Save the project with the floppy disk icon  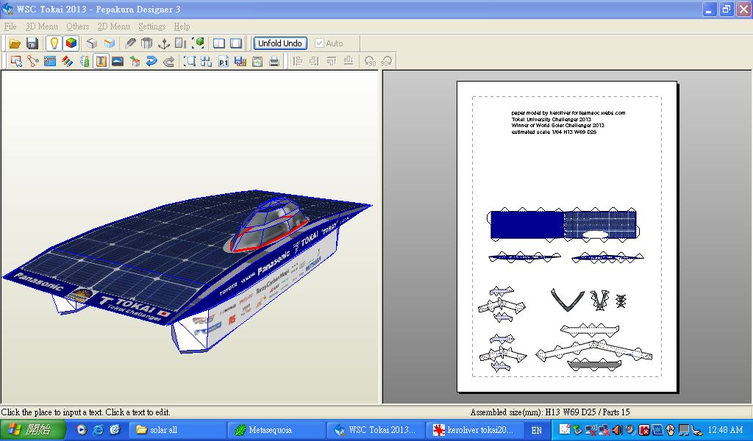click(32, 43)
